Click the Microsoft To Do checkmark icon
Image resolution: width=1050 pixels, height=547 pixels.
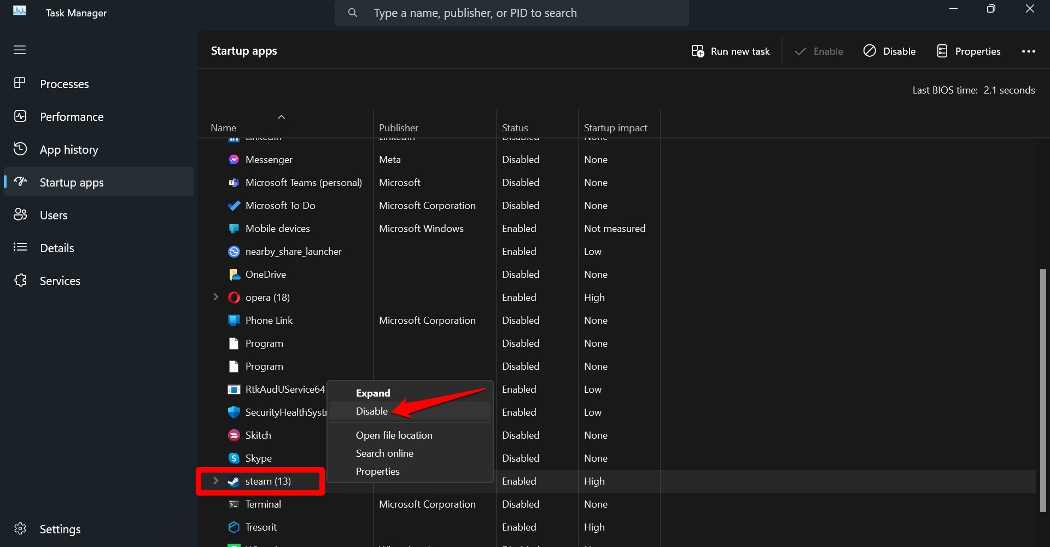click(x=234, y=206)
